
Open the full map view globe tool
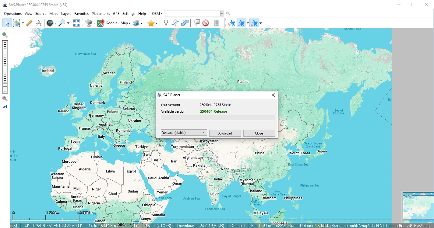[x=51, y=23]
